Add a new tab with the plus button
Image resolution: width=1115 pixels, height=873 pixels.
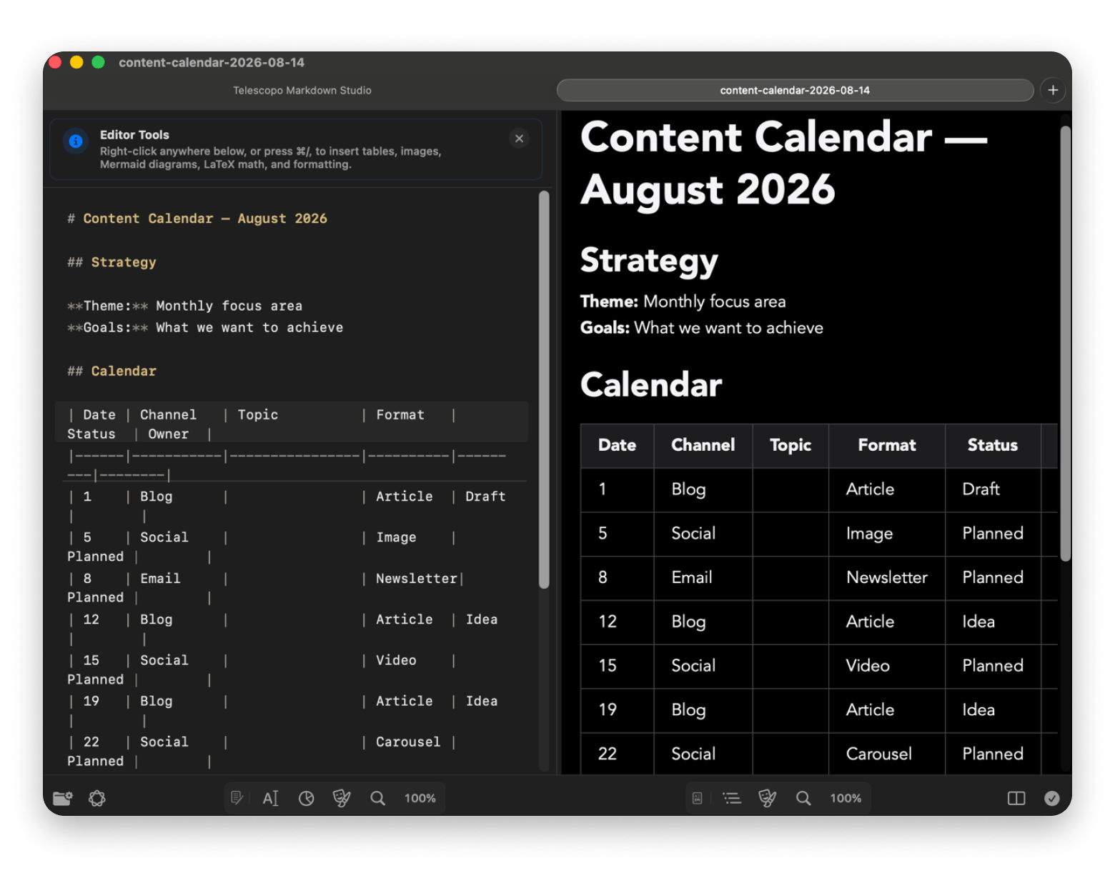pyautogui.click(x=1053, y=90)
